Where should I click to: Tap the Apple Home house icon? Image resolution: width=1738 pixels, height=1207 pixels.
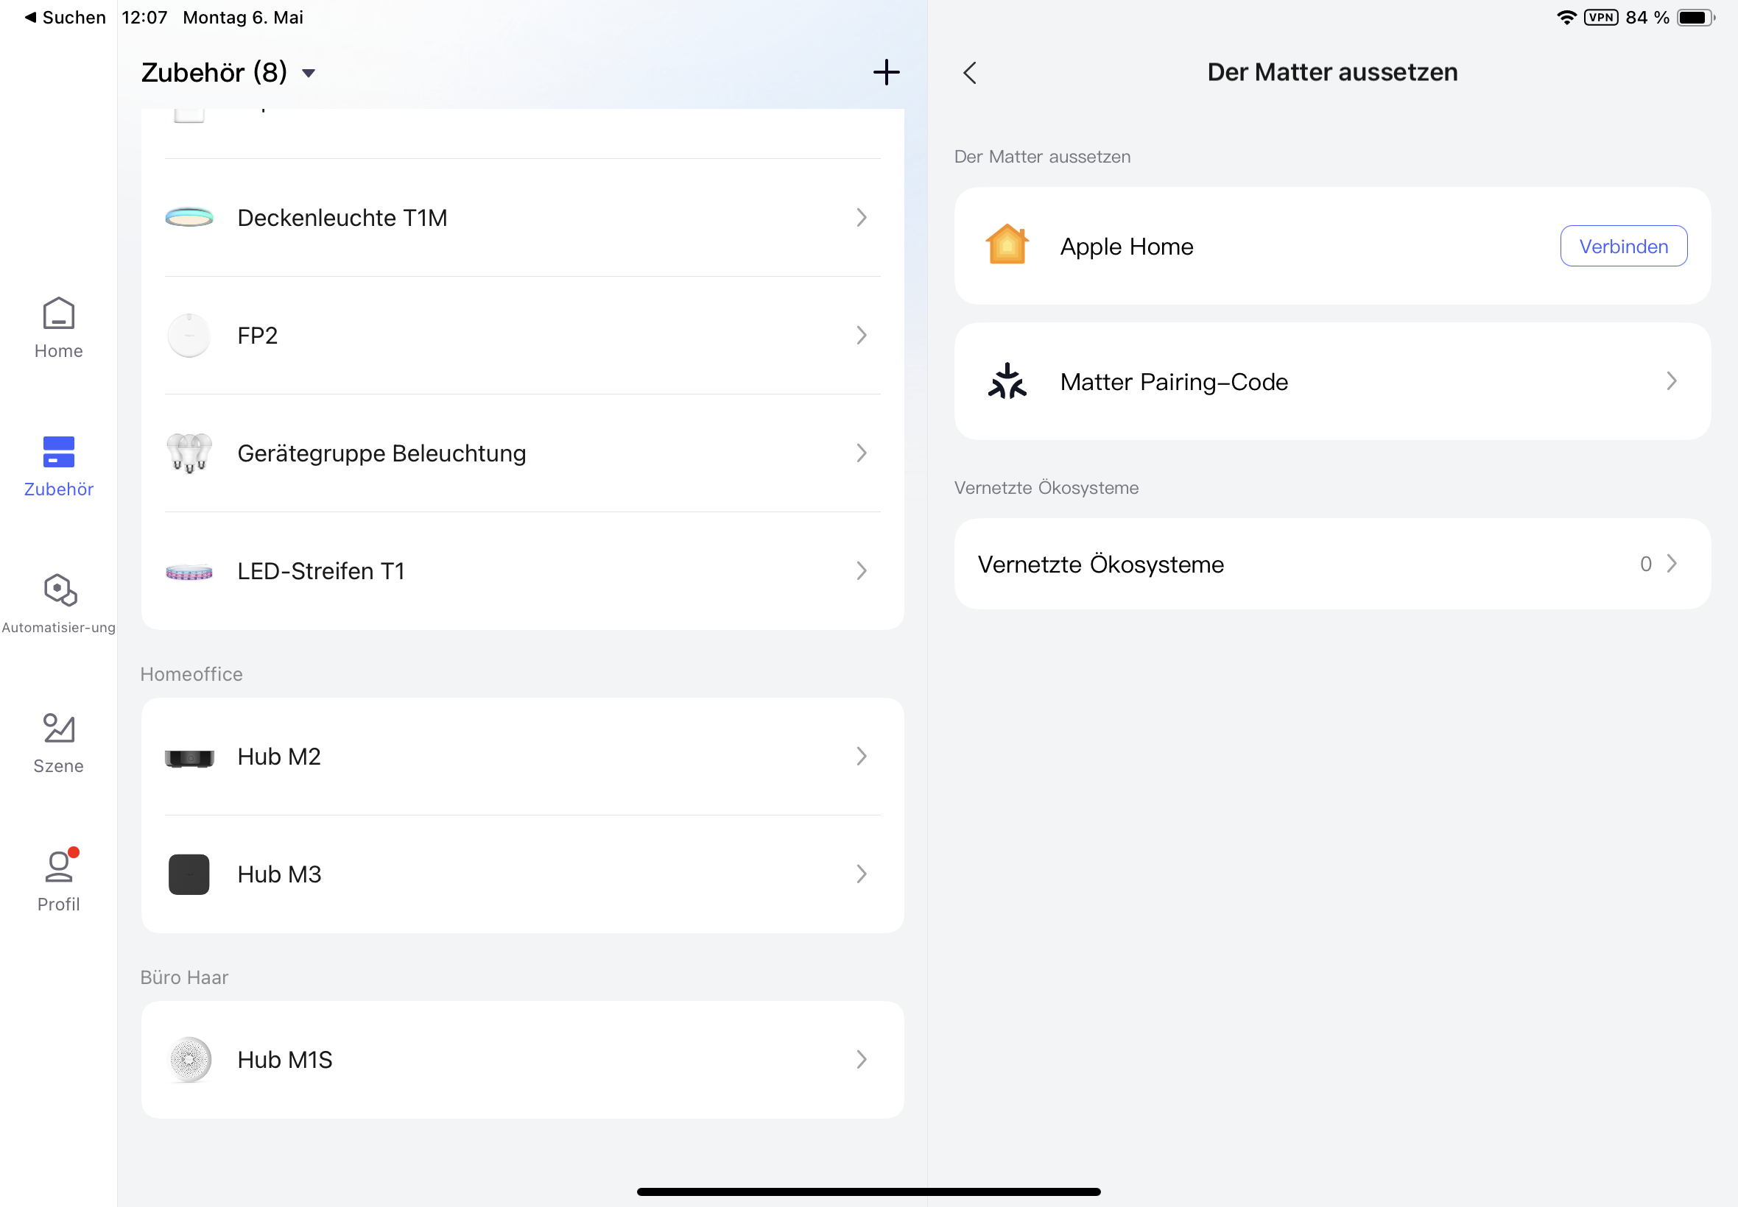[x=1006, y=246]
